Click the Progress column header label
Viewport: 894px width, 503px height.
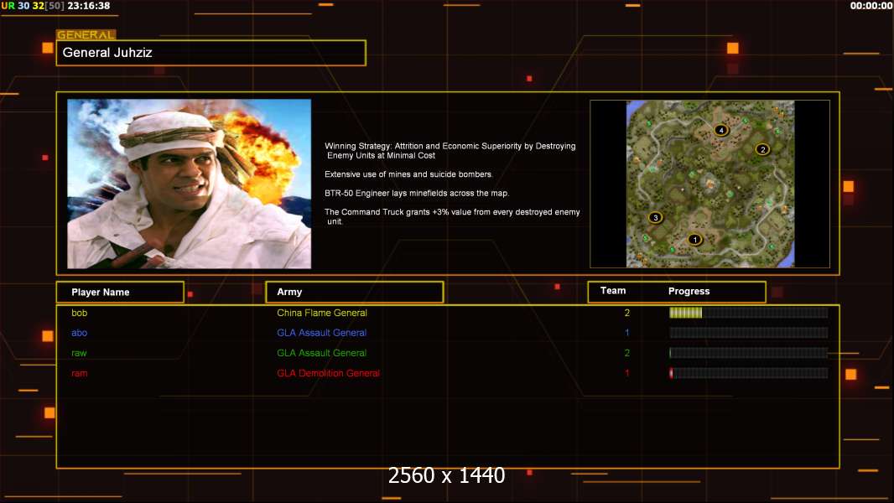click(x=689, y=291)
